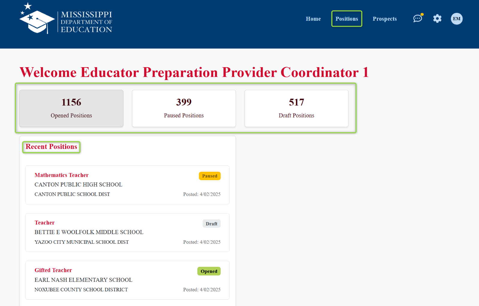Viewport: 479px width, 306px height.
Task: Click the Draft status badge
Action: [x=211, y=223]
